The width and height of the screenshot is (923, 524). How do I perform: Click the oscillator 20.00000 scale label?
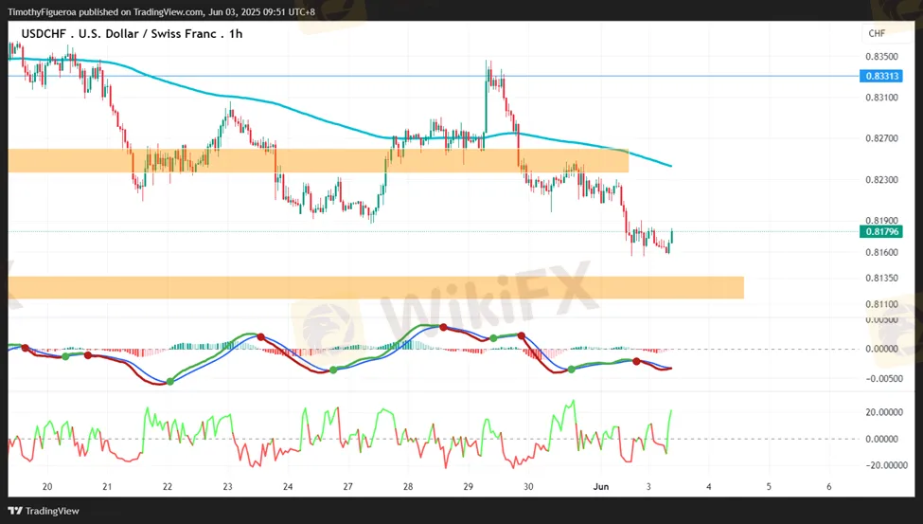pyautogui.click(x=885, y=412)
